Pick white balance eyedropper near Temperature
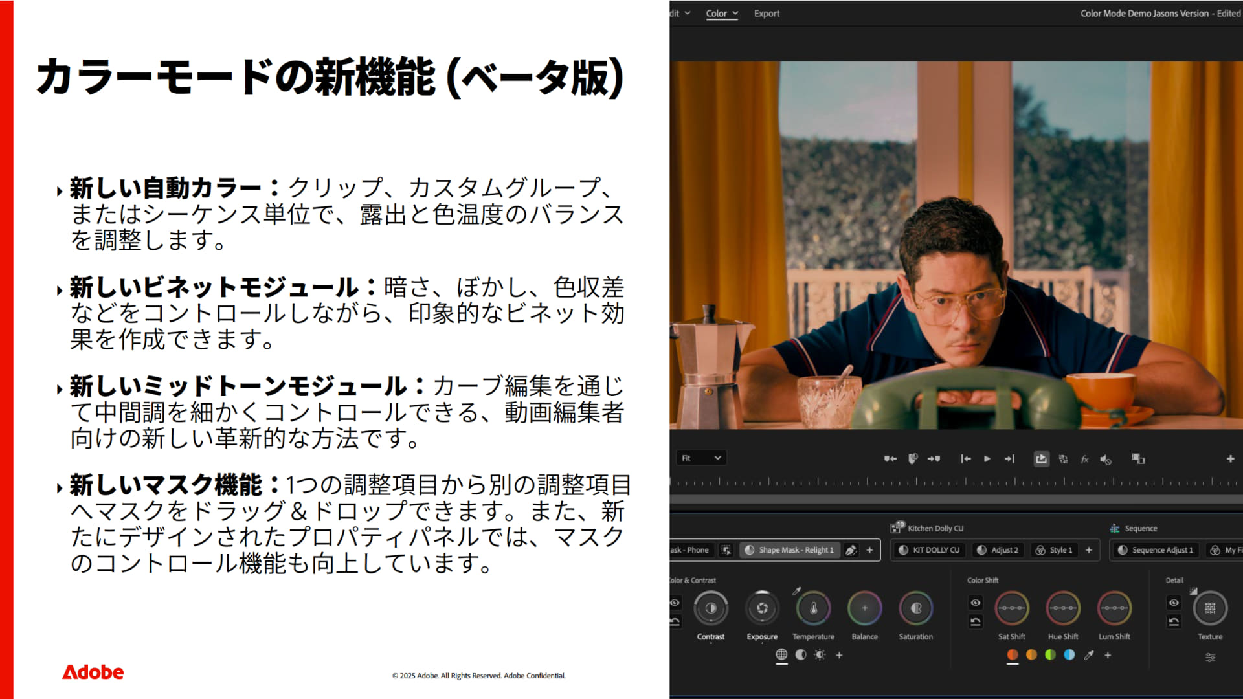The height and width of the screenshot is (699, 1243). pos(797,591)
